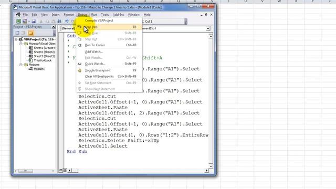
Task: Click the Project pane horizontal scrollbar thumb
Action: (x=26, y=171)
